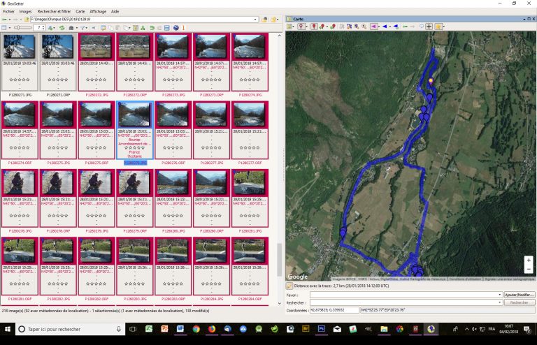Open the Rechercher search history dropdown
Image resolution: width=537 pixels, height=345 pixels.
(x=499, y=302)
